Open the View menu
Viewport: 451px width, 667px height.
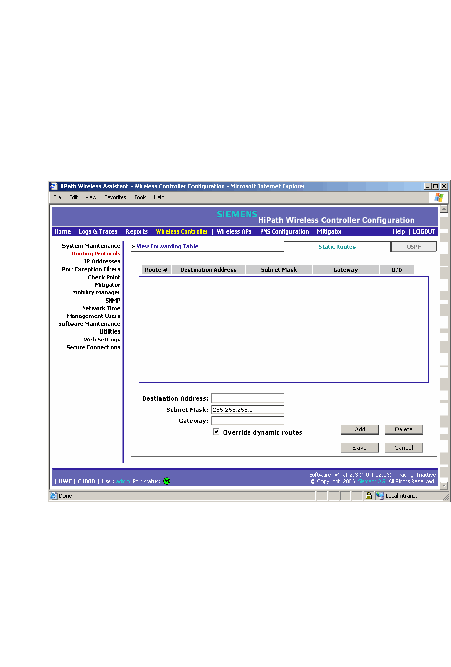point(91,197)
